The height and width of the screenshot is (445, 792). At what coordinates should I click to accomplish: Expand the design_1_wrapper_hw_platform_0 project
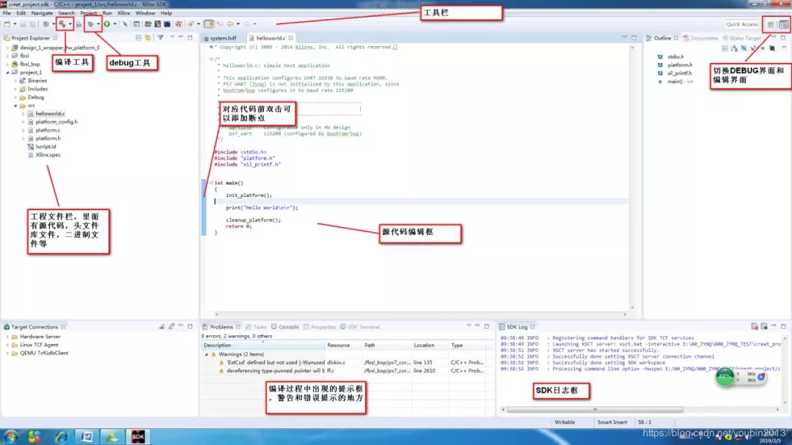pos(7,48)
